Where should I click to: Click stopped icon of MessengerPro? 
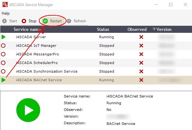click(x=3, y=54)
